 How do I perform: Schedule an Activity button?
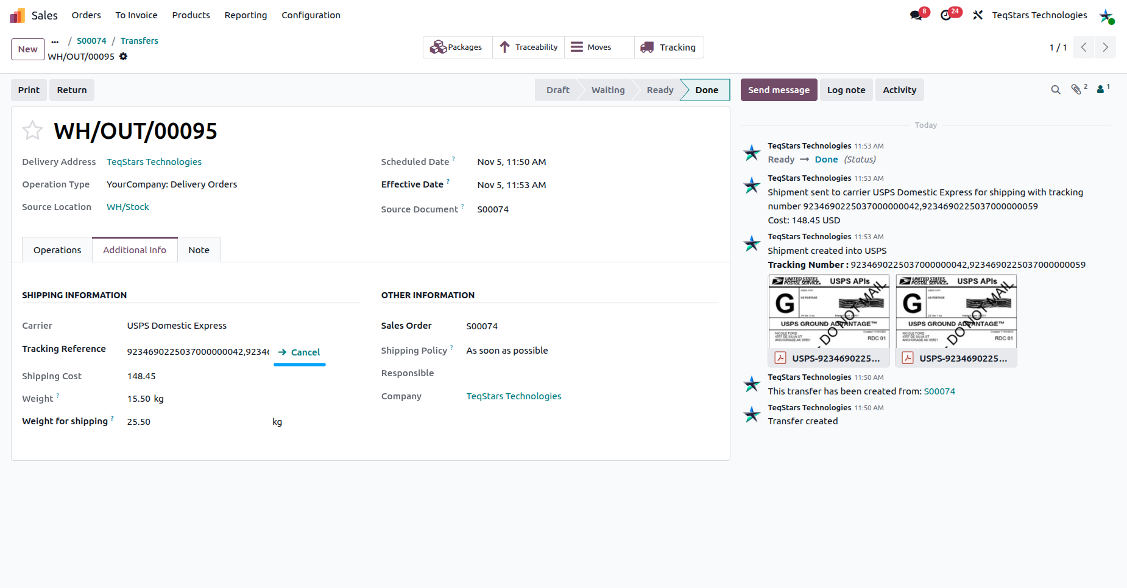[x=899, y=90]
